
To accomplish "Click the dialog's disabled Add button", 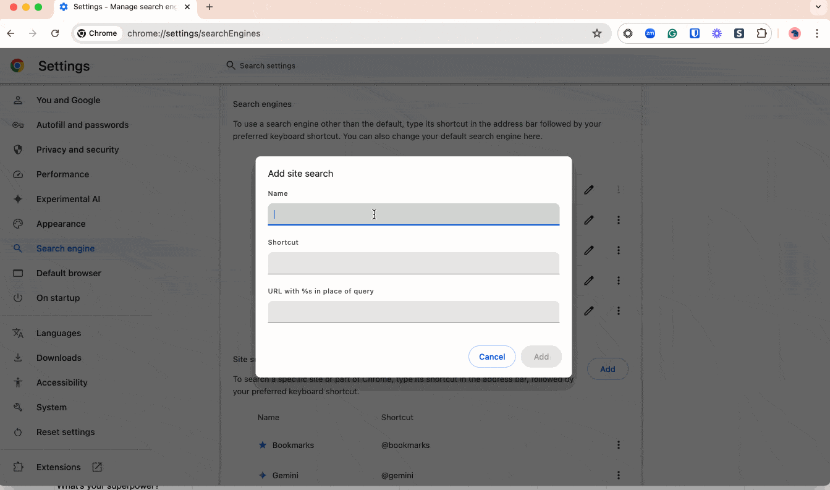I will click(541, 357).
